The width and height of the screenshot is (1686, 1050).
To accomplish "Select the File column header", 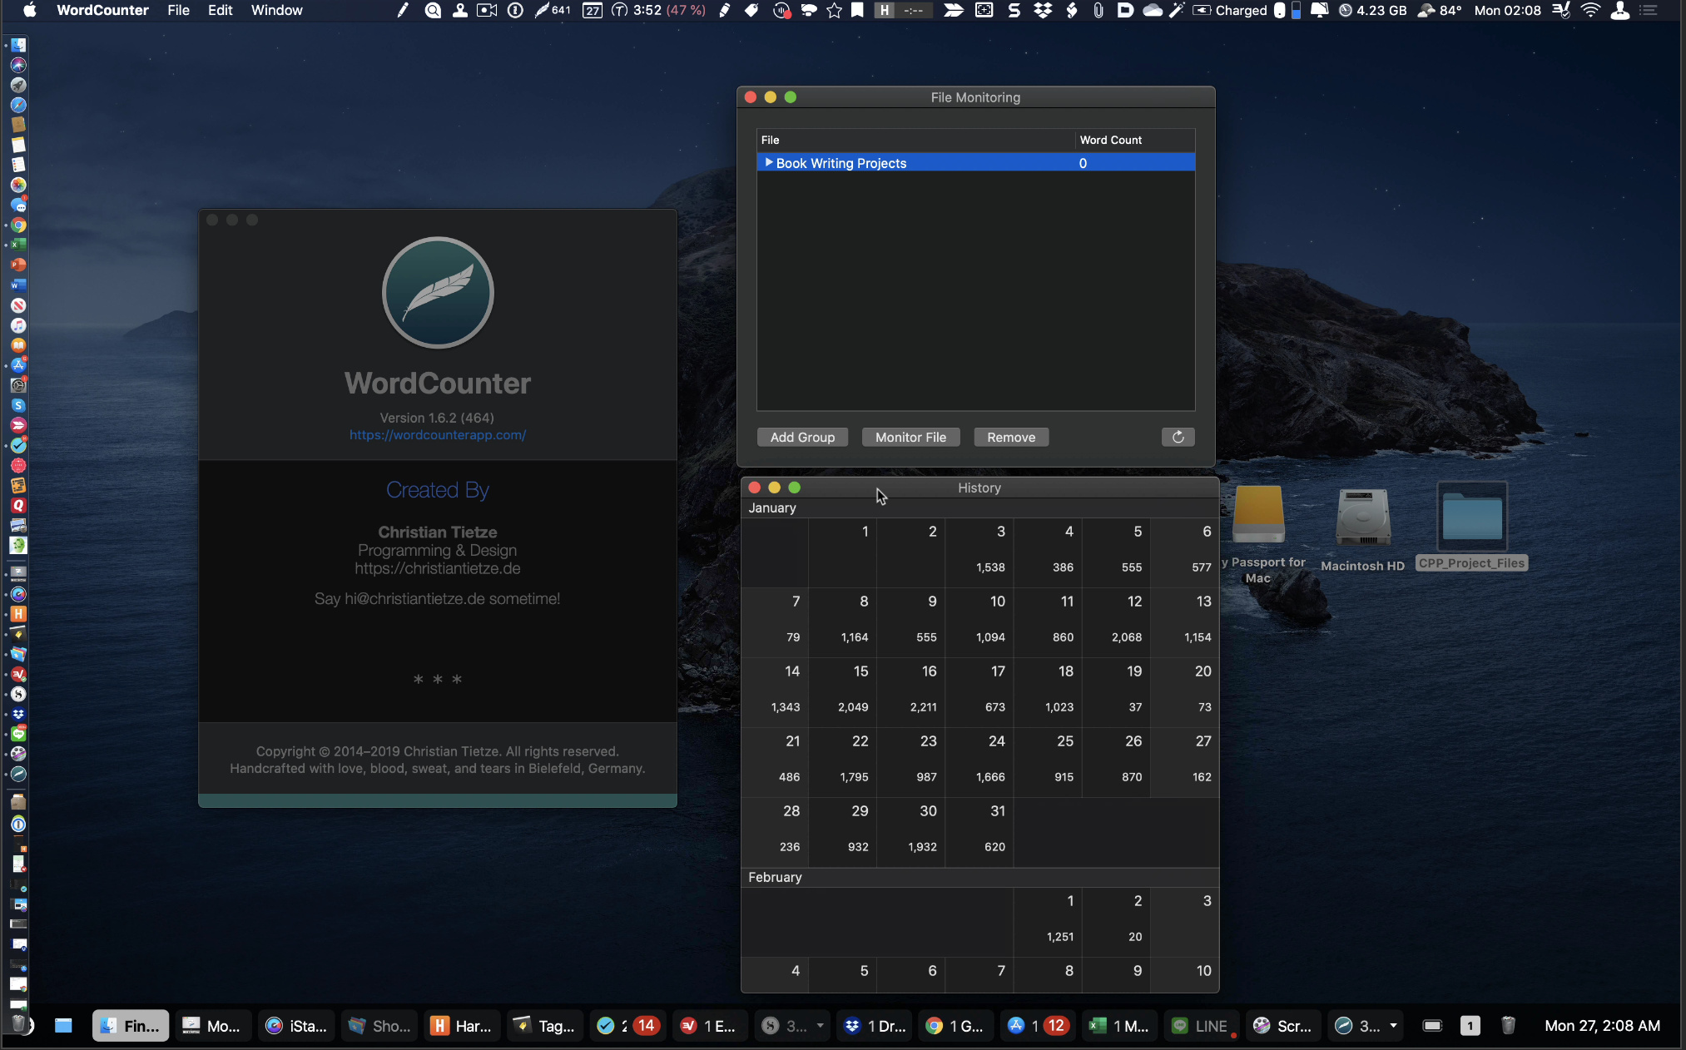I will tap(915, 140).
